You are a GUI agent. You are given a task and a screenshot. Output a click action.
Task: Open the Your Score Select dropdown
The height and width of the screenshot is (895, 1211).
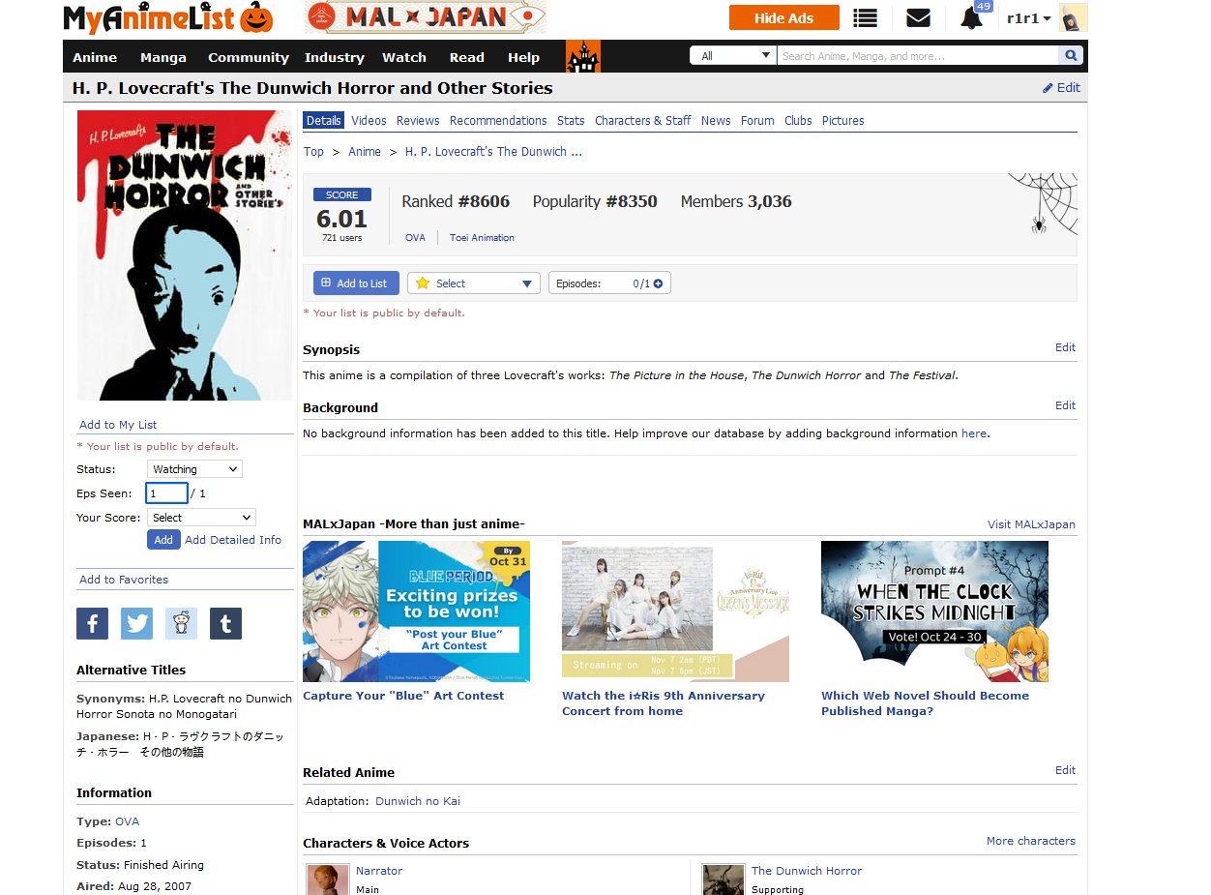tap(201, 518)
